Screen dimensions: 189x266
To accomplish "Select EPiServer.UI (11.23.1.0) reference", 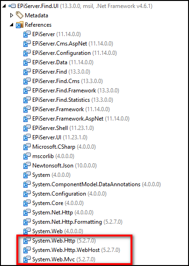I will [x=60, y=137].
